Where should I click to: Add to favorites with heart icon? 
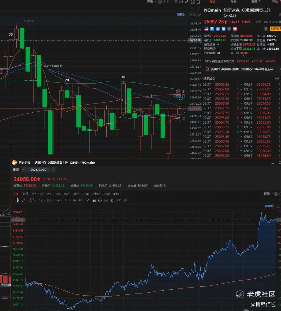[235, 28]
